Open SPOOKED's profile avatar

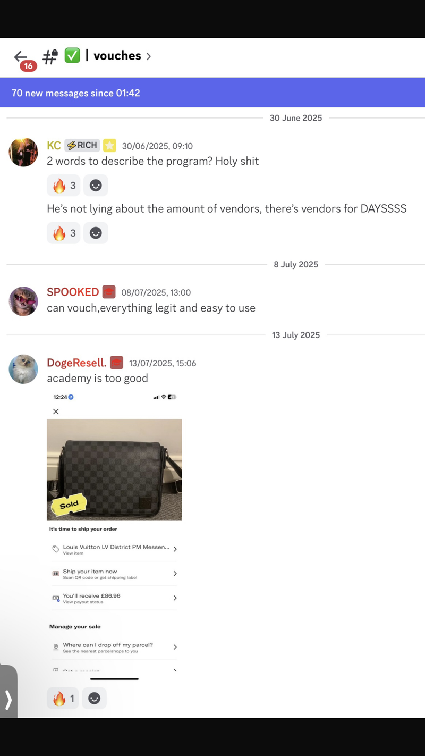click(x=23, y=301)
